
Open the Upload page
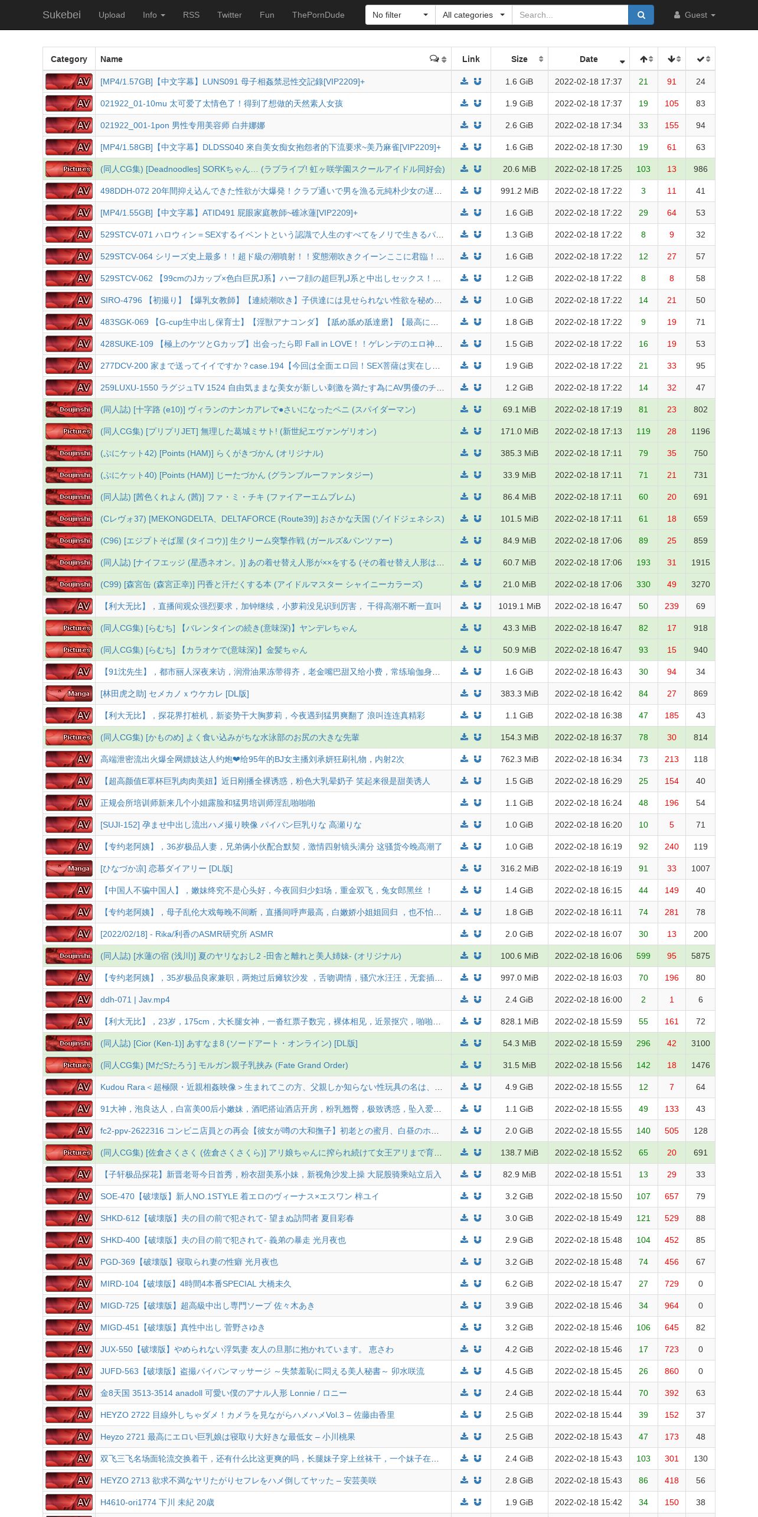pyautogui.click(x=112, y=15)
